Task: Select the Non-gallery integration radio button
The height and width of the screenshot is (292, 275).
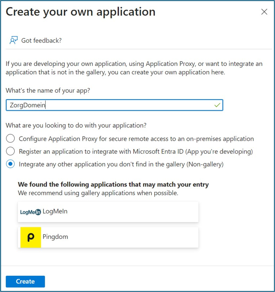Action: (10, 164)
